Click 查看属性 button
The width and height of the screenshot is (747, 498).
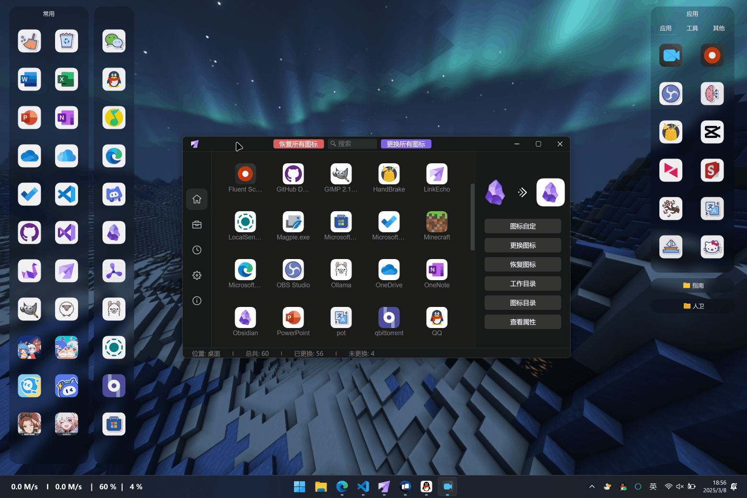[523, 322]
